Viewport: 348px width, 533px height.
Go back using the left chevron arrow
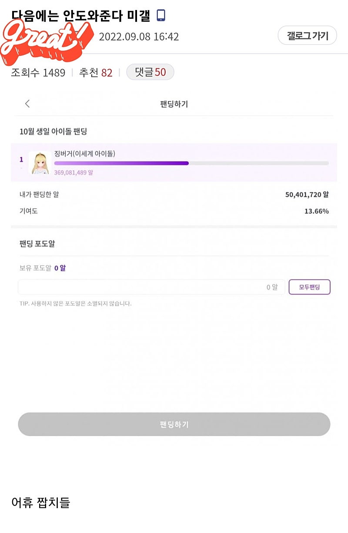coord(27,104)
